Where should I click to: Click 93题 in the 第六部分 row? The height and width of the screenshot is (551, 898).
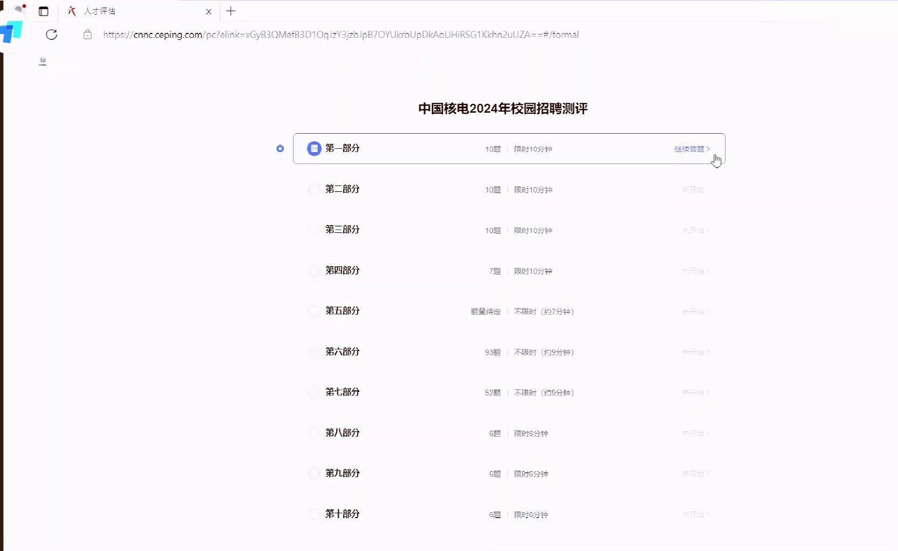[493, 353]
